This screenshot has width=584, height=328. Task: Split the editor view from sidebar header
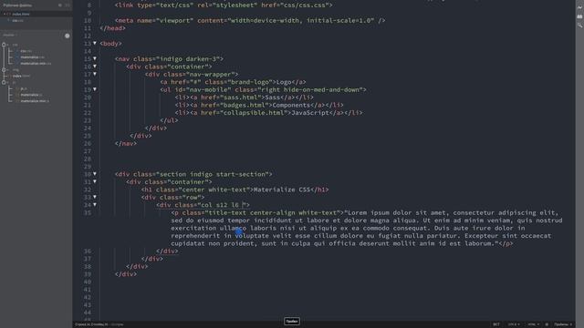[x=68, y=5]
